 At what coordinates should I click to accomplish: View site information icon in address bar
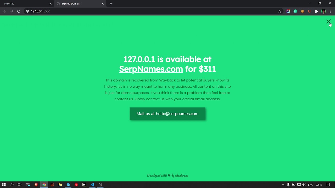[x=27, y=11]
